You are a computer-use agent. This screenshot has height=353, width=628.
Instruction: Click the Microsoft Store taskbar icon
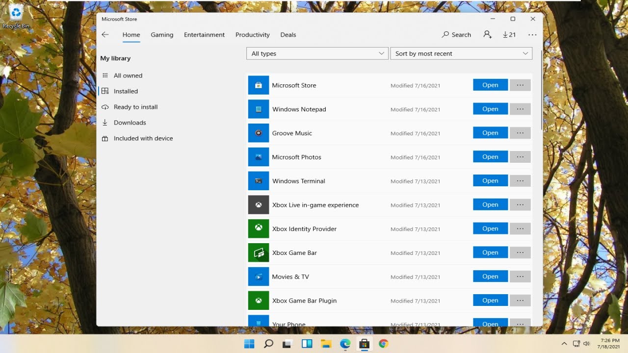coord(364,344)
